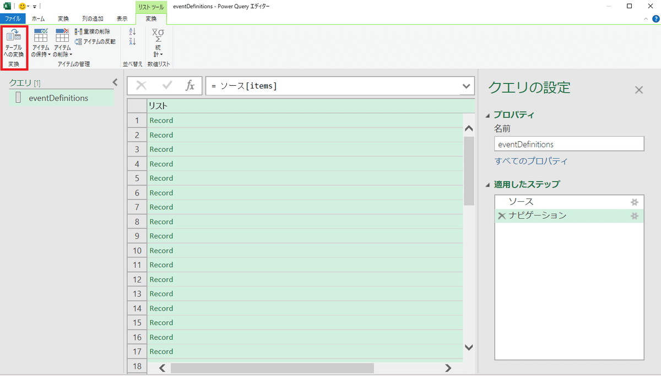
Task: Delete the ナビゲーション step with the X
Action: (x=501, y=216)
